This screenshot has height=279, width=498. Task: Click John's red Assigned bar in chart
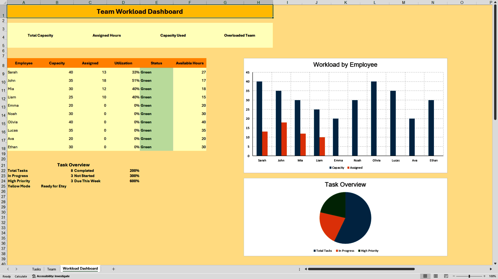[284, 139]
